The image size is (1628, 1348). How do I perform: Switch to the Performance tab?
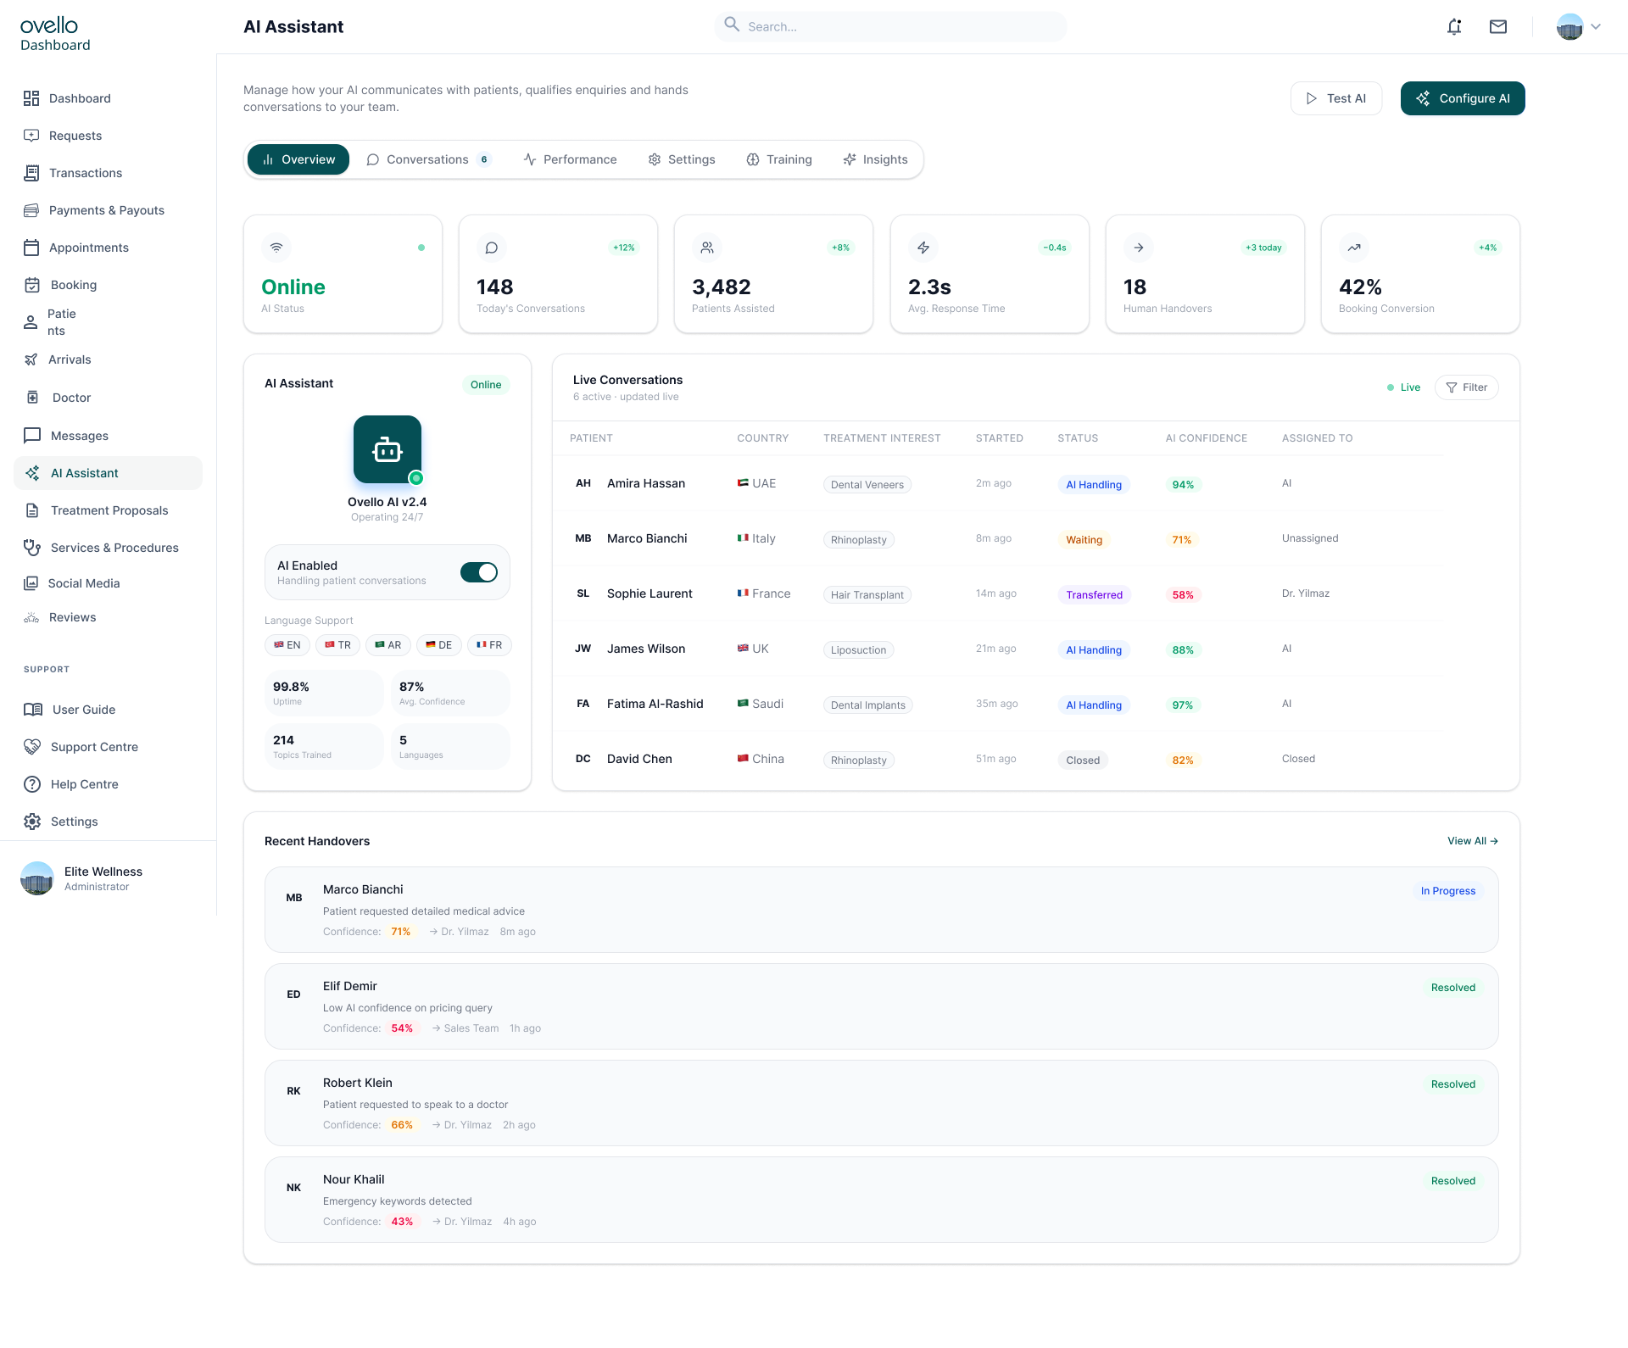pos(570,159)
